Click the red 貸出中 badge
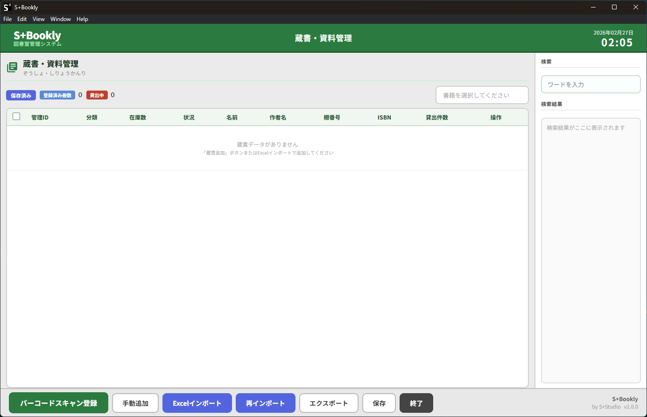Screen dimensions: 647x417 97,95
